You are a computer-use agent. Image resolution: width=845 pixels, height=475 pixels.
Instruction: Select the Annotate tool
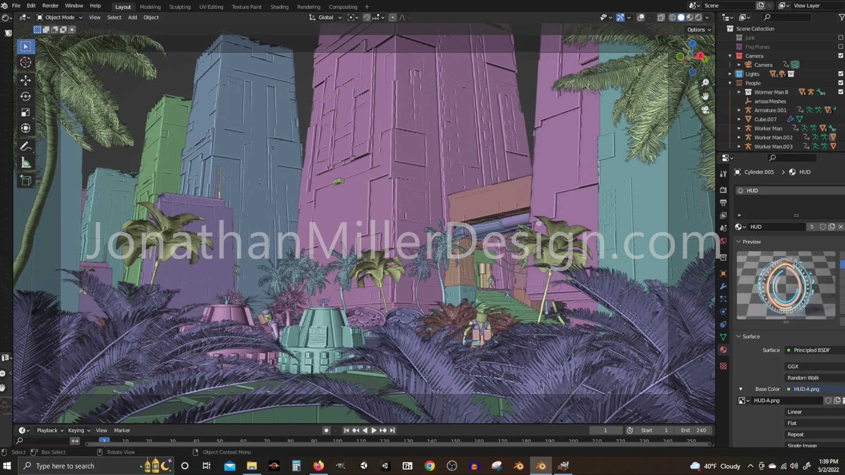26,146
